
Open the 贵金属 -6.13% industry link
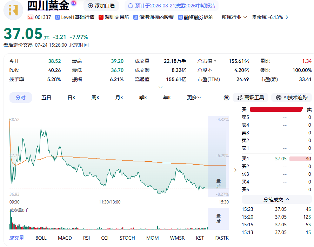pyautogui.click(x=267, y=17)
